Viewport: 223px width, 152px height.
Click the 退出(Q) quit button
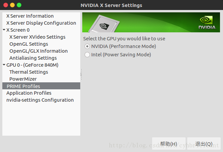[x=204, y=143]
